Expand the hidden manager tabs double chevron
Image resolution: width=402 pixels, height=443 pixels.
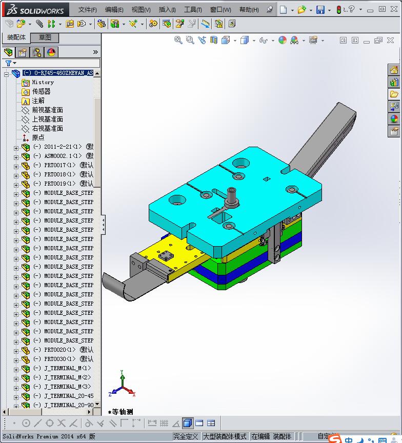click(95, 52)
